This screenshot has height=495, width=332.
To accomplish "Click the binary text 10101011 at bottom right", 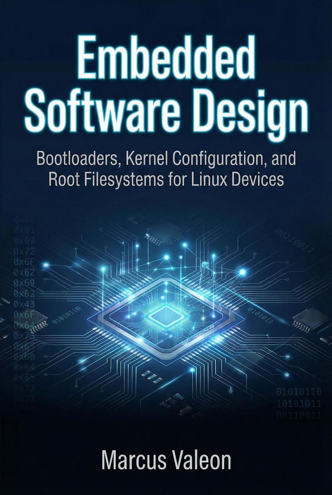I will point(299,404).
